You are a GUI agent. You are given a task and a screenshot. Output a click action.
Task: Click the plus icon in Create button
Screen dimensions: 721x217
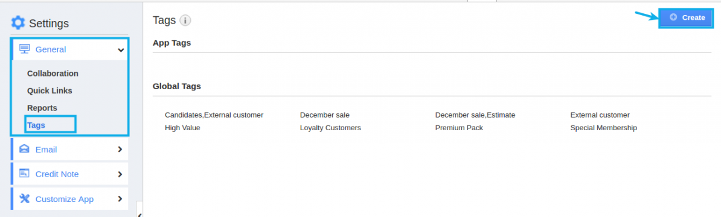[674, 17]
